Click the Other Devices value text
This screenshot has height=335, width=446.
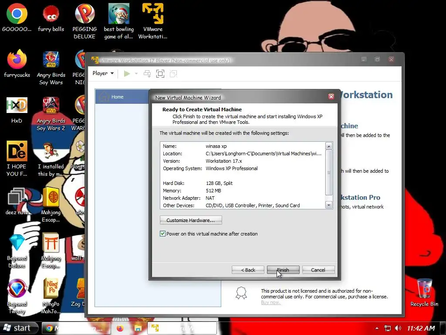point(253,205)
